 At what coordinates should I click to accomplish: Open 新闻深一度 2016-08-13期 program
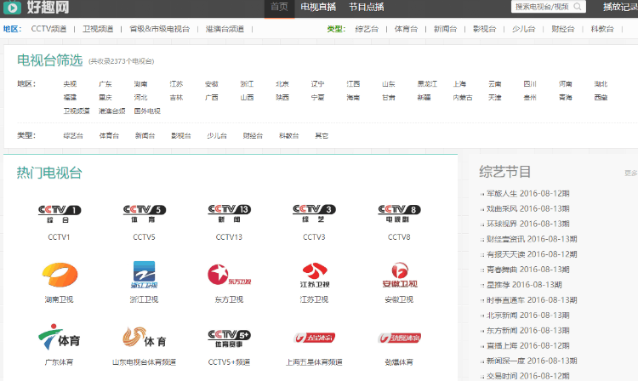click(532, 361)
